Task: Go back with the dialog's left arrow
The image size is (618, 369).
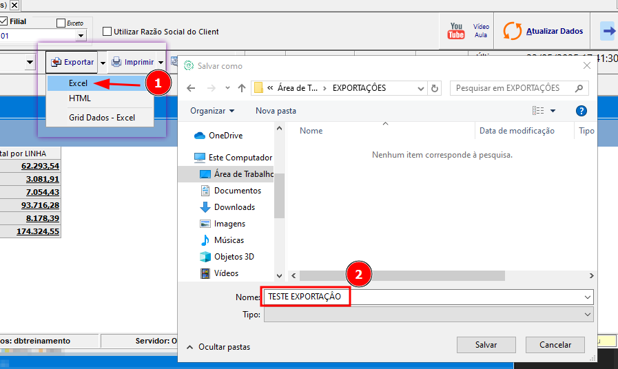Action: [x=191, y=88]
